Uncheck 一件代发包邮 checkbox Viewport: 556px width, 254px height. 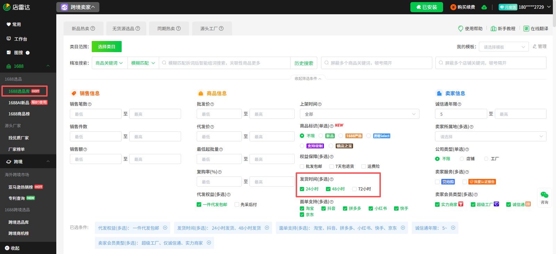199,205
